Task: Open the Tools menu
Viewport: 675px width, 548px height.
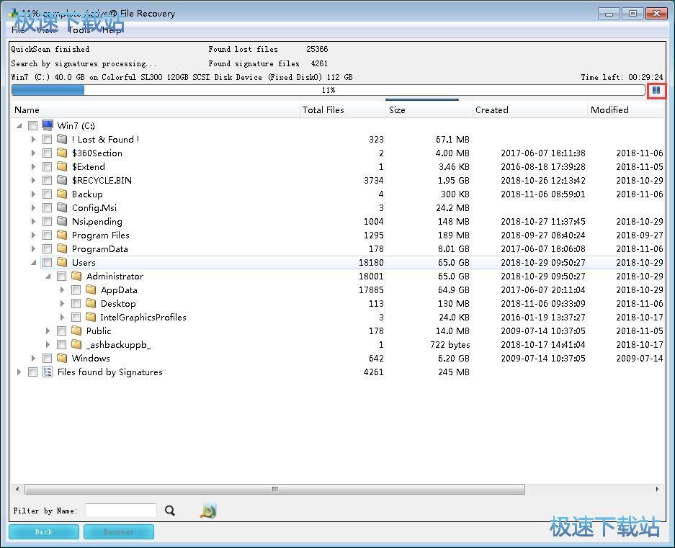Action: (x=79, y=30)
